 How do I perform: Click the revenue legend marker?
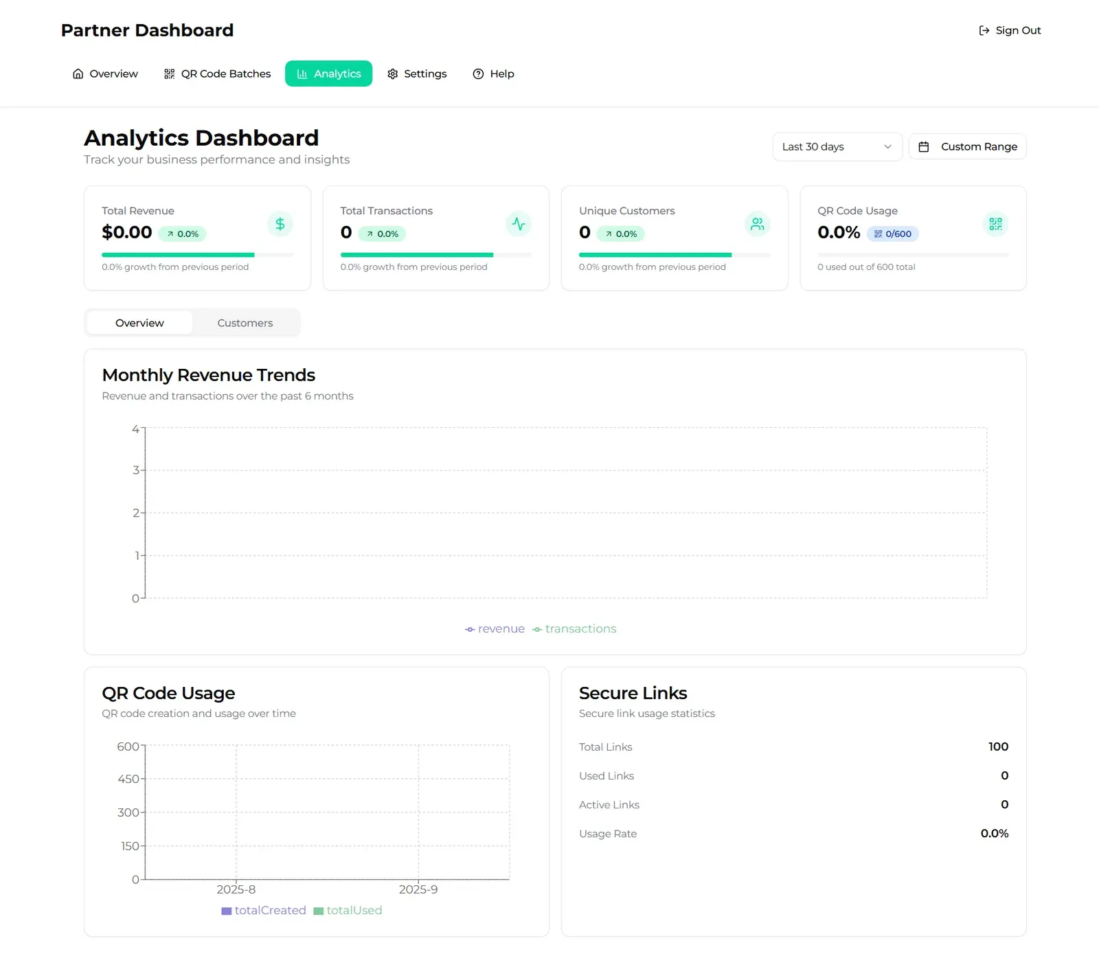[470, 629]
